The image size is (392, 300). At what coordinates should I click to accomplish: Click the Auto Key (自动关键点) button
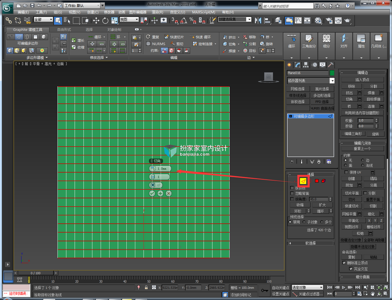281,288
